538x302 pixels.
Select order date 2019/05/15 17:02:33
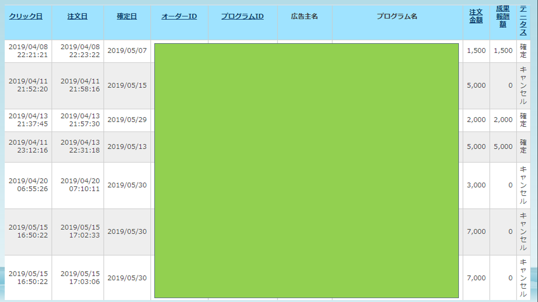[80, 231]
